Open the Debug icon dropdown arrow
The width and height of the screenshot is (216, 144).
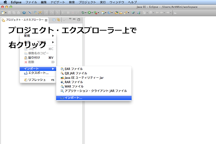[86, 13]
